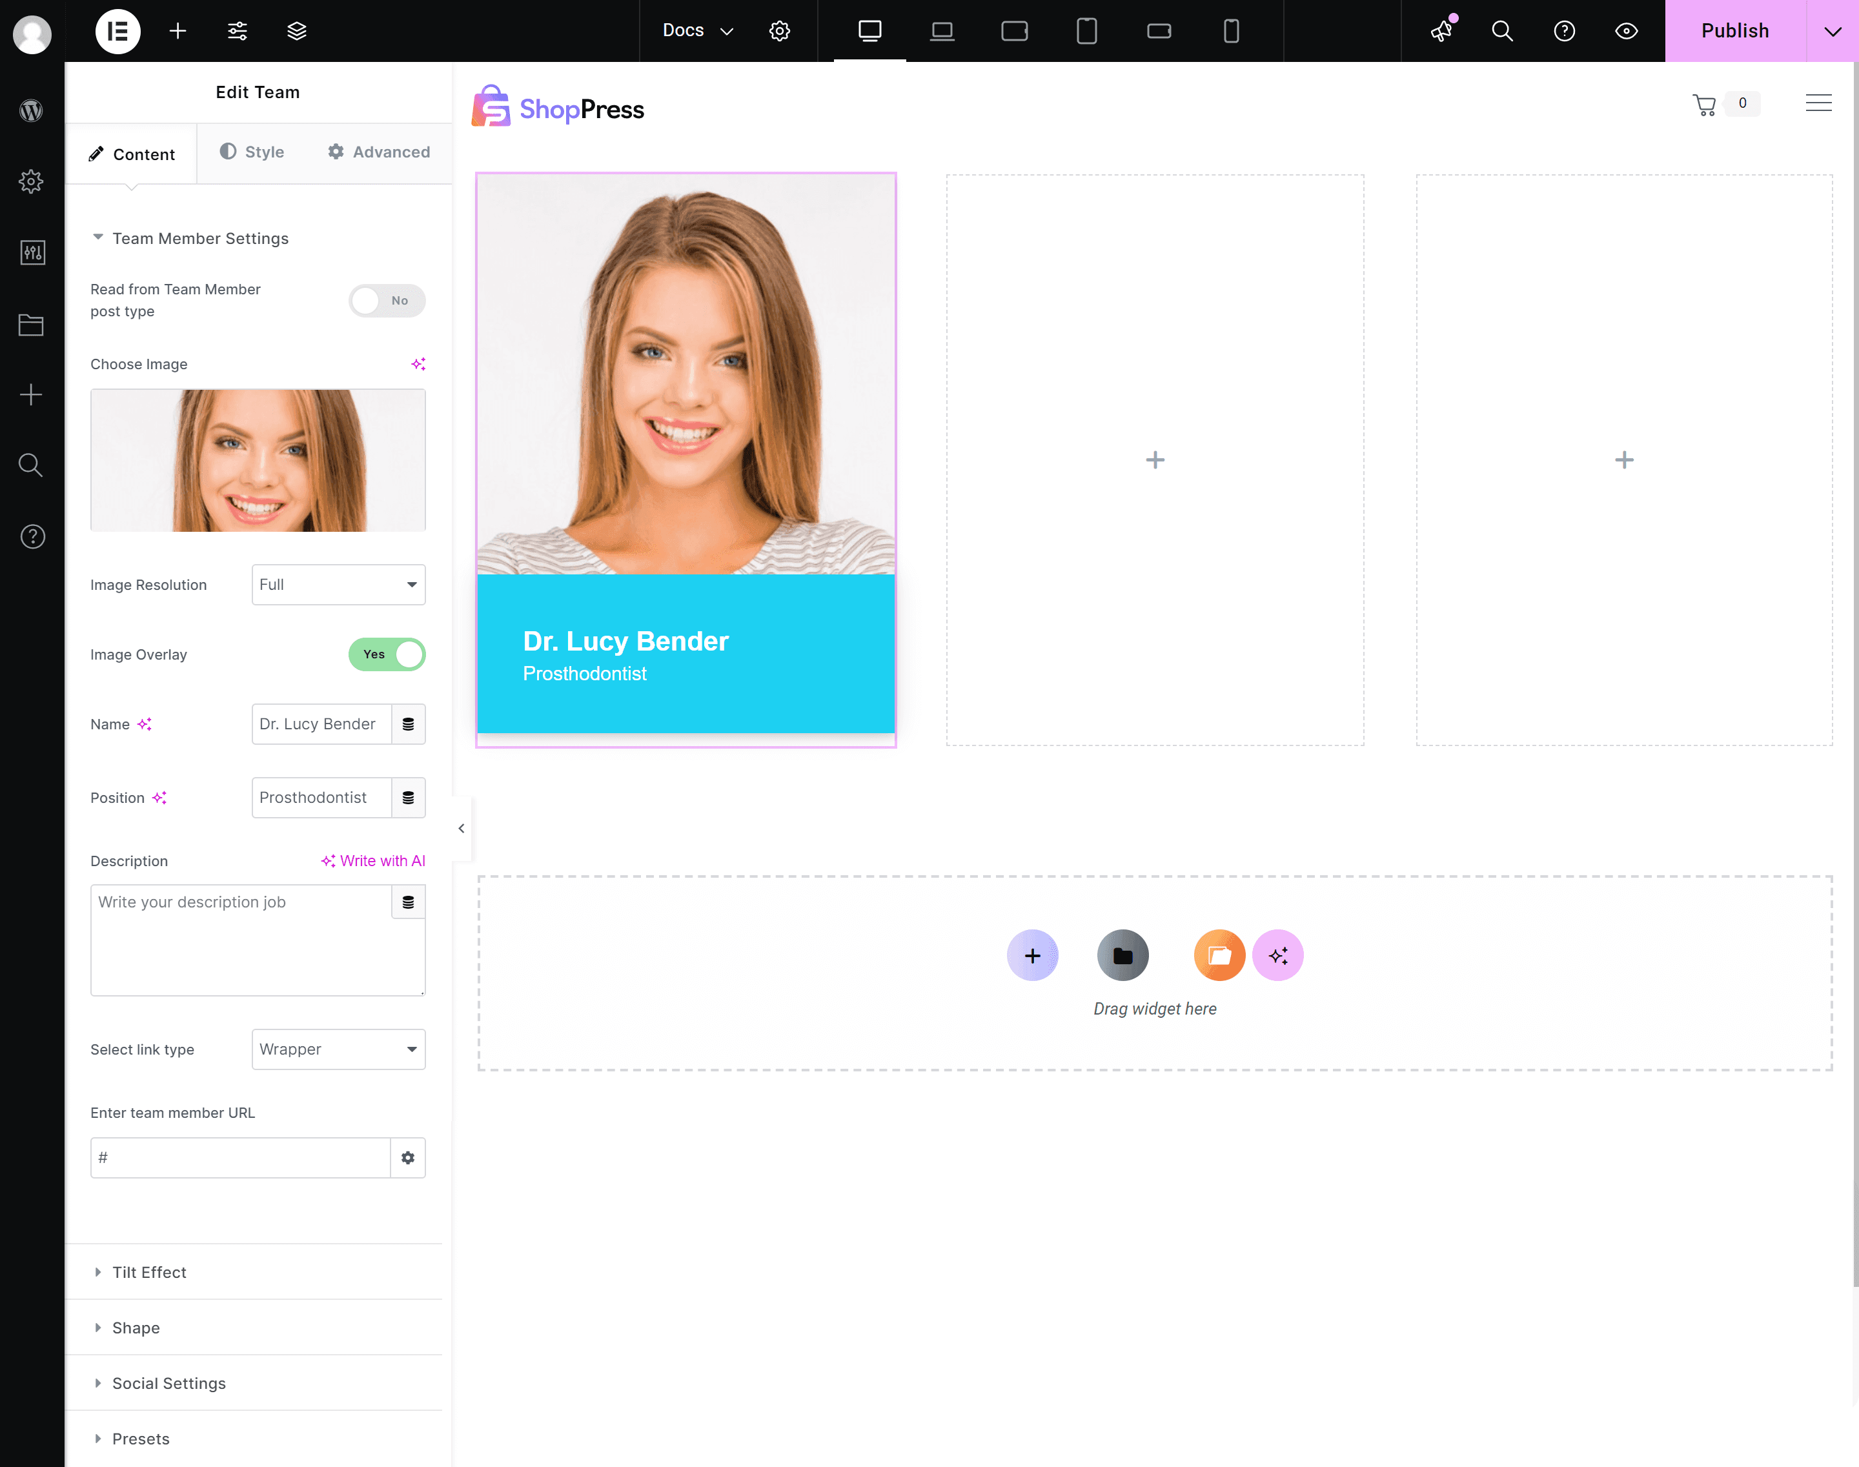Switch to mobile portrait device view
This screenshot has width=1859, height=1467.
pyautogui.click(x=1230, y=32)
